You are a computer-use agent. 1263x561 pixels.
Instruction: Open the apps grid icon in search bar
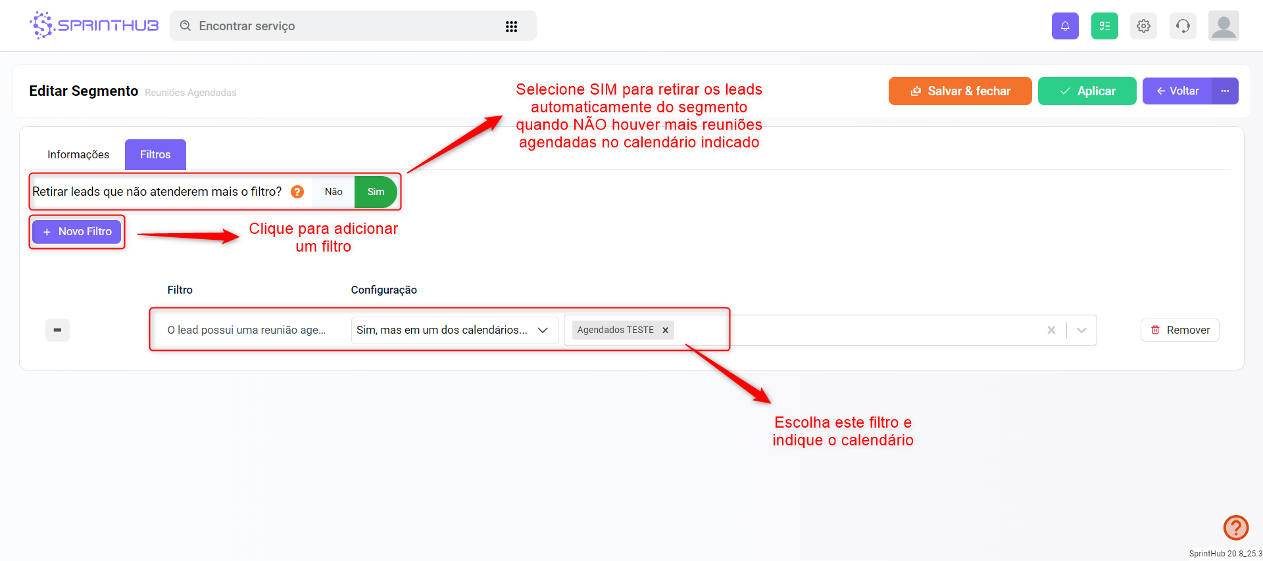[511, 26]
